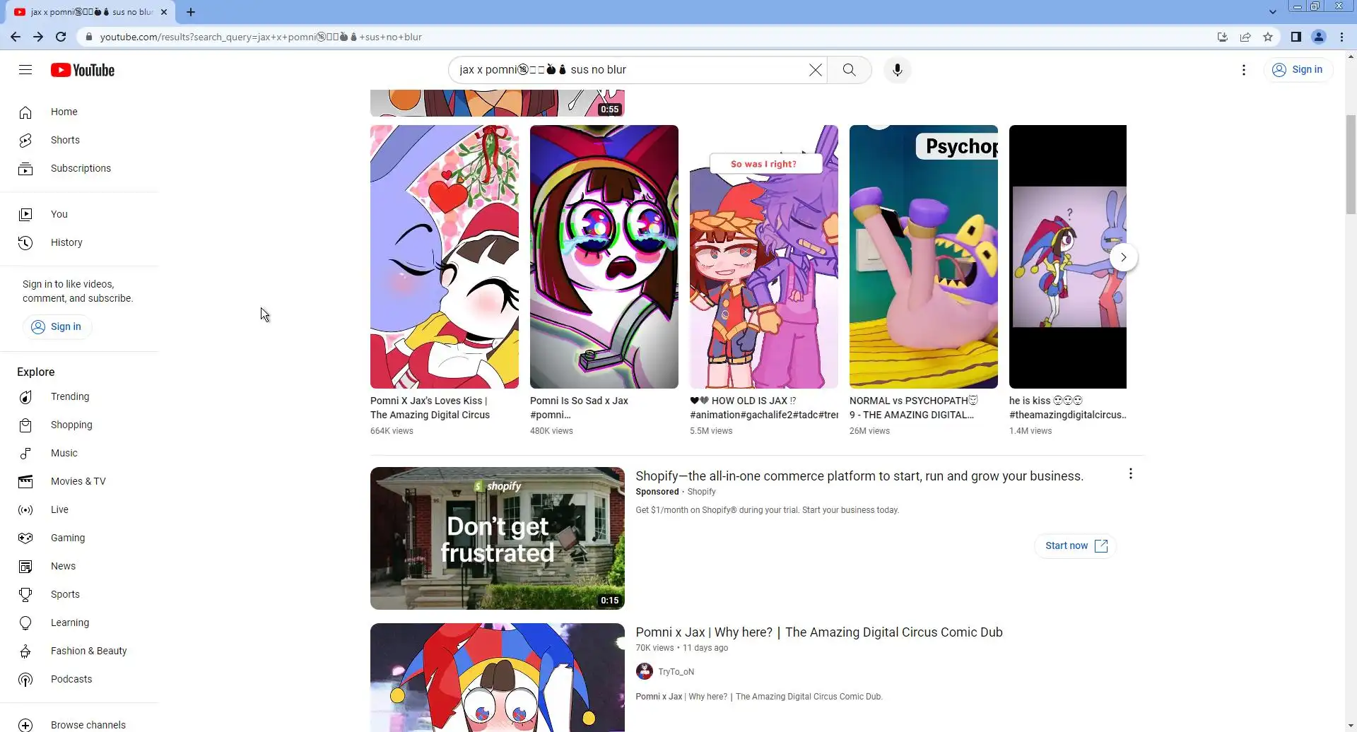This screenshot has width=1357, height=732.
Task: Open the Home icon in the sidebar
Action: [x=25, y=112]
